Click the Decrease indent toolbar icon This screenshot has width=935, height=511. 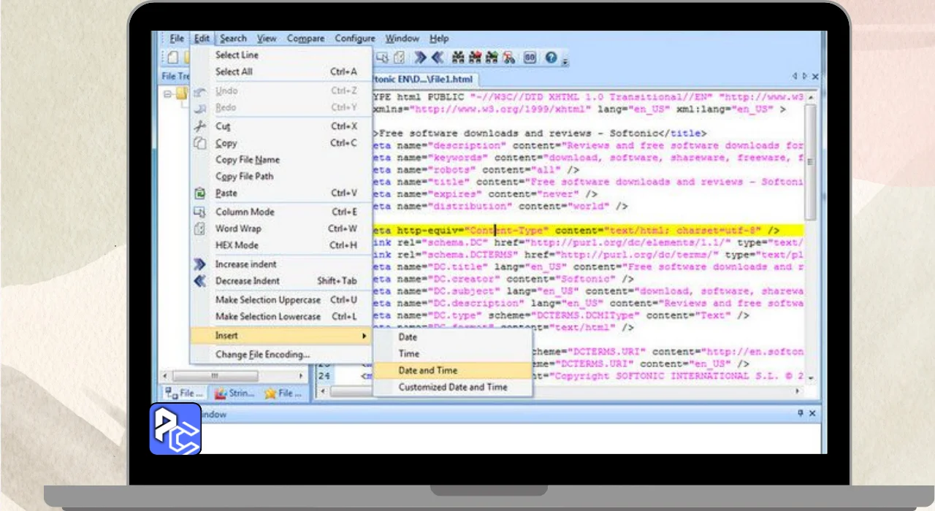point(438,57)
